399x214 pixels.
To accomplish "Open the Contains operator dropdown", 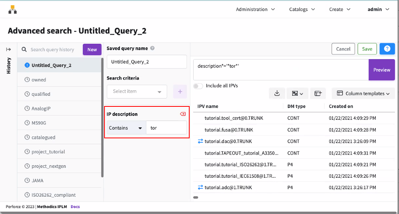I will (126, 128).
